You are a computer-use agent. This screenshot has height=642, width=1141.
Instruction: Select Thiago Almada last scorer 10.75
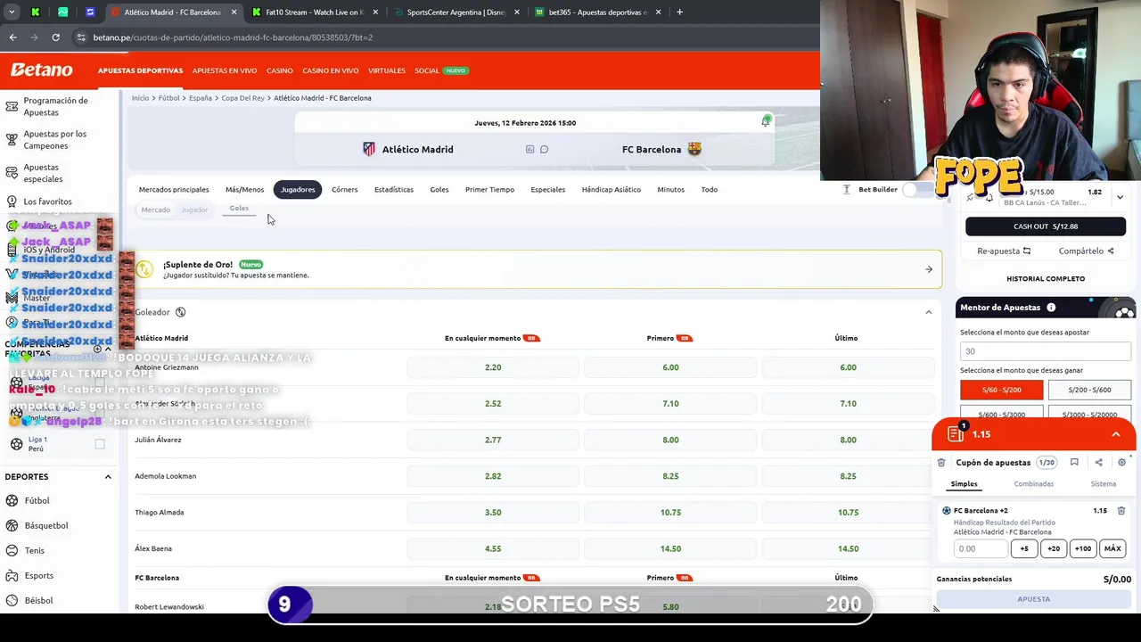848,513
